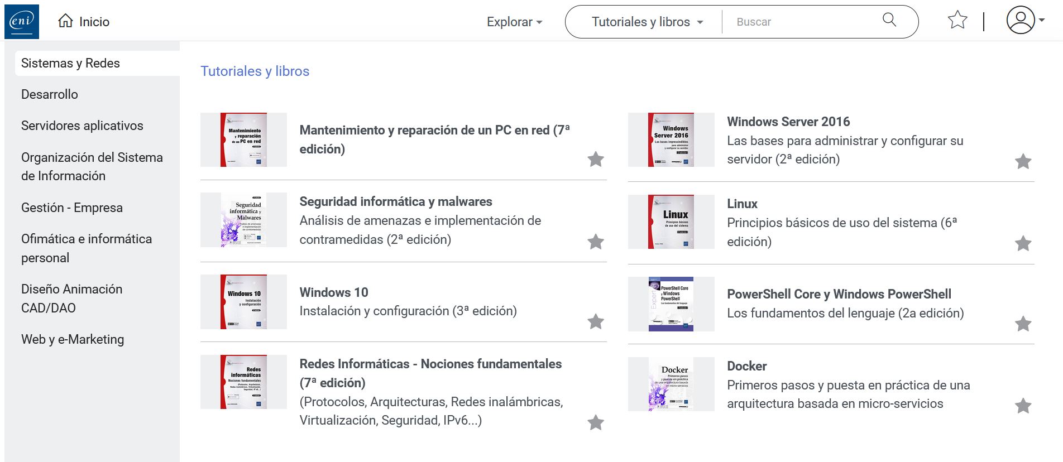
Task: Favorite the Docker book
Action: (1023, 406)
